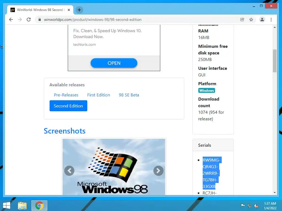Select 98 SE Beta release
Image resolution: width=282 pixels, height=211 pixels.
[x=129, y=95]
